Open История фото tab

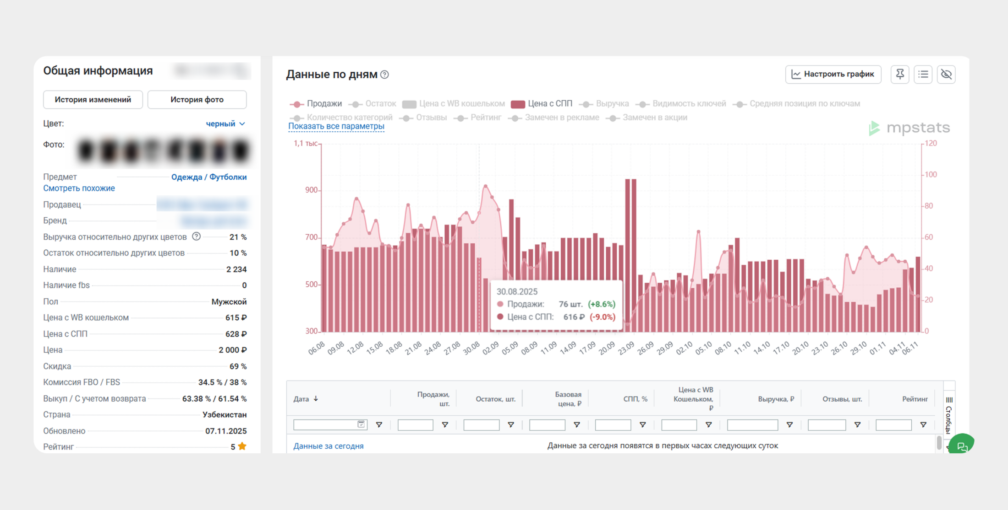(197, 100)
